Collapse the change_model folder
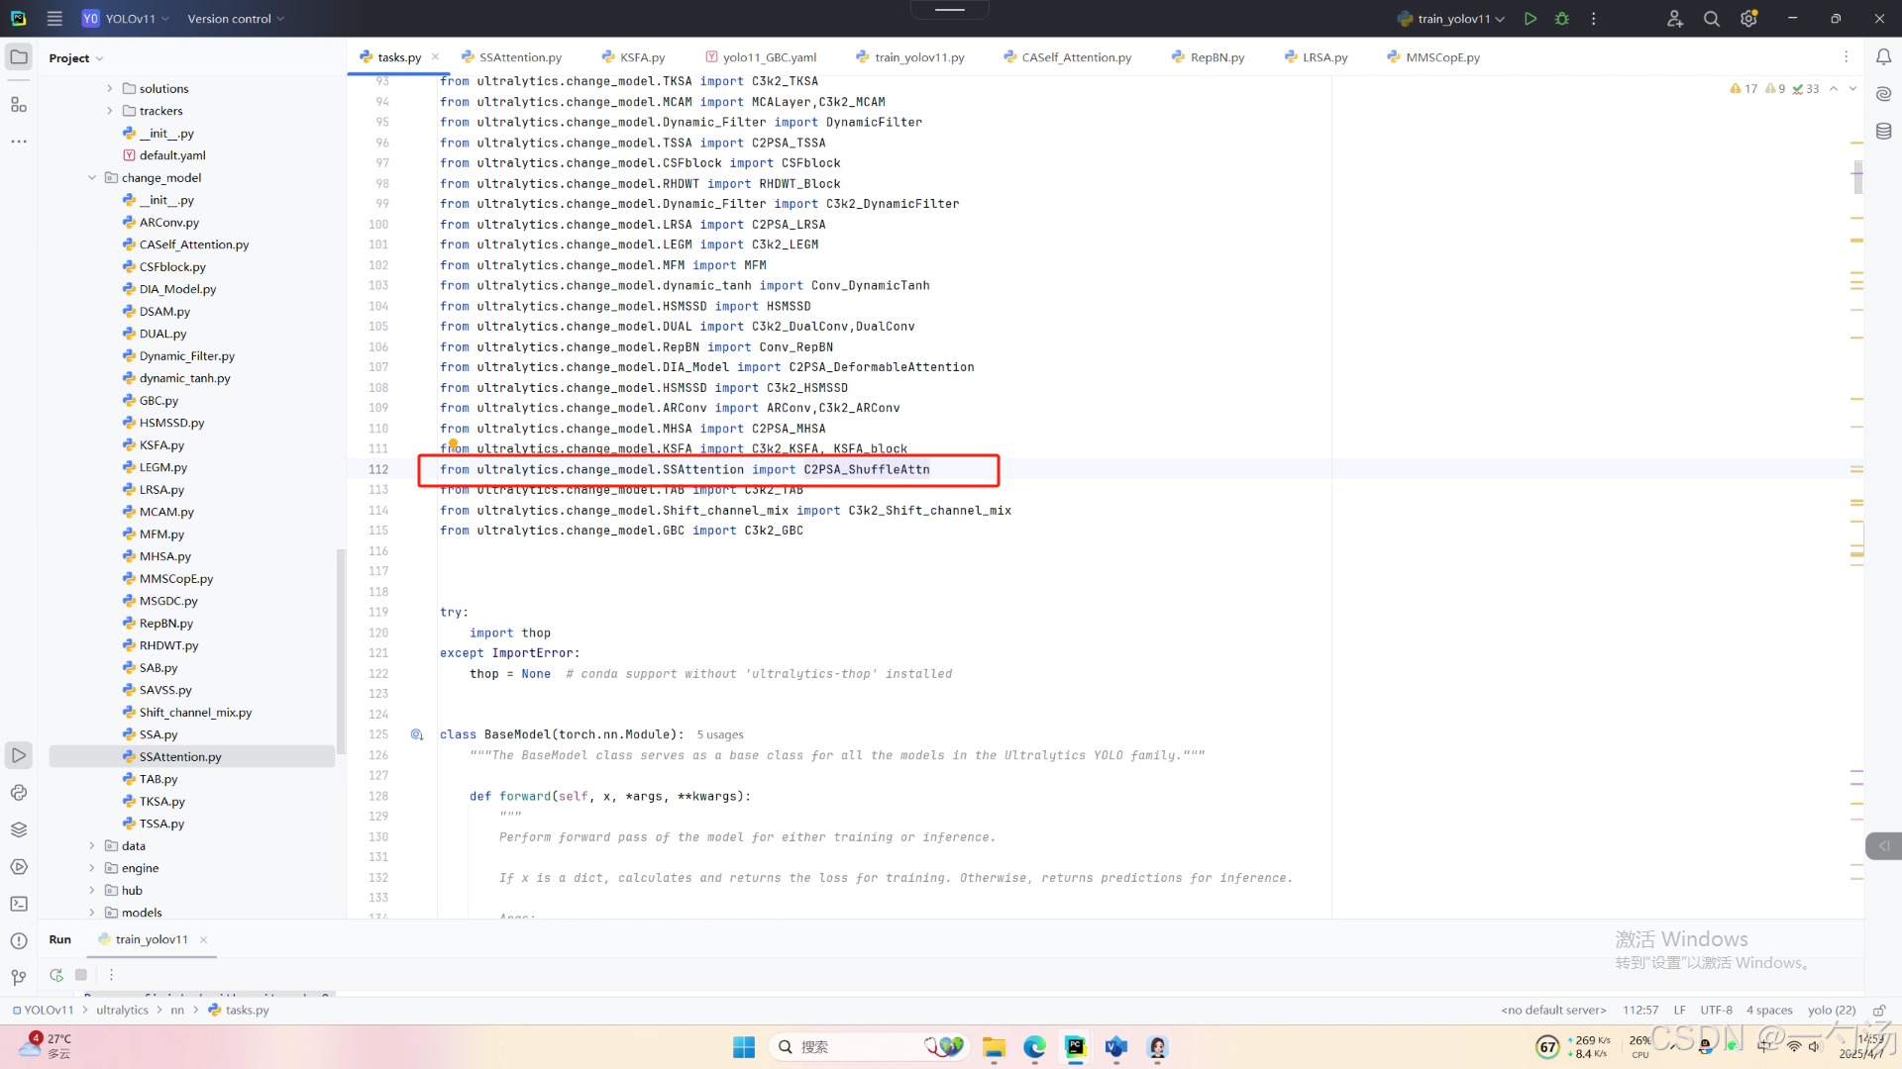The height and width of the screenshot is (1069, 1902). [92, 178]
